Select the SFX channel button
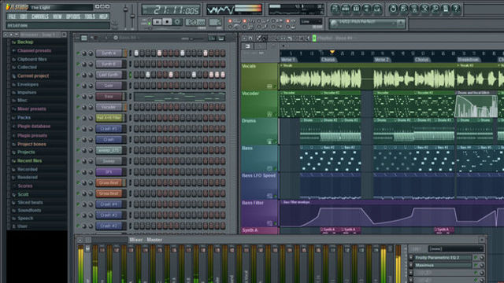Viewport: 504px width, 283px height. tap(109, 172)
